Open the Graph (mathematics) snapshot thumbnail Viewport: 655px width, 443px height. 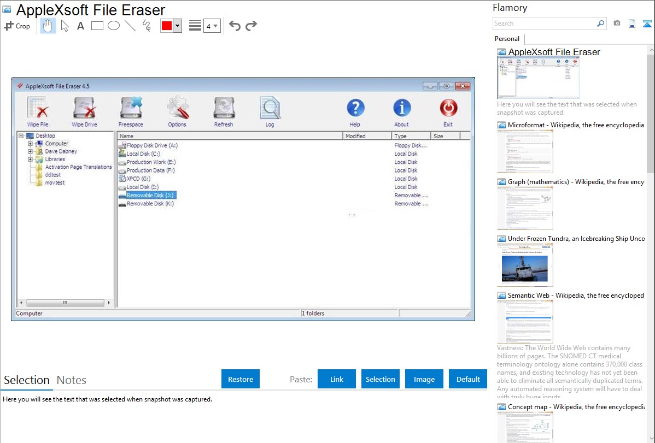click(525, 208)
